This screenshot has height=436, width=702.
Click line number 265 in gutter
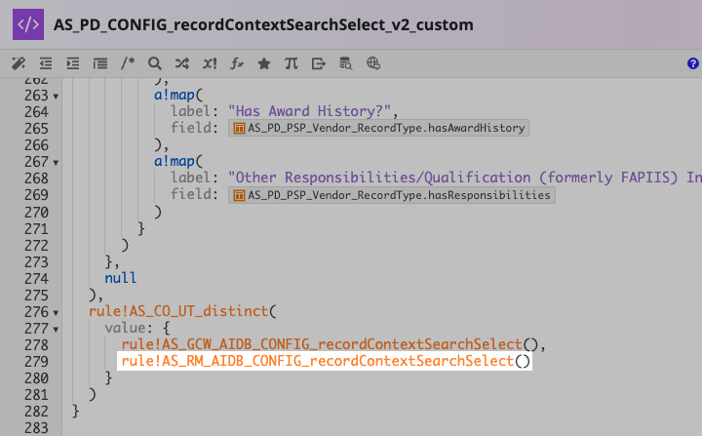point(36,129)
